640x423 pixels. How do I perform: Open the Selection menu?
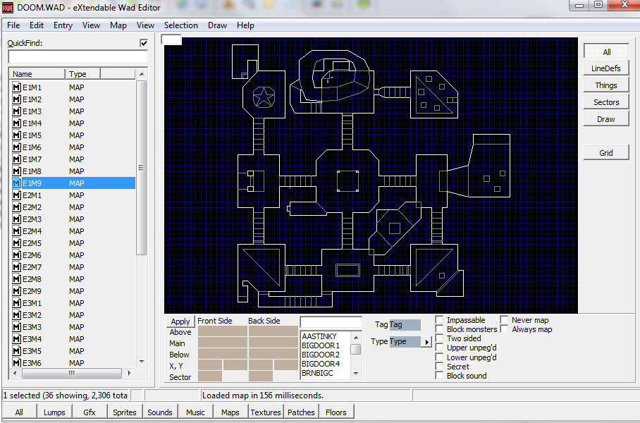coord(181,25)
